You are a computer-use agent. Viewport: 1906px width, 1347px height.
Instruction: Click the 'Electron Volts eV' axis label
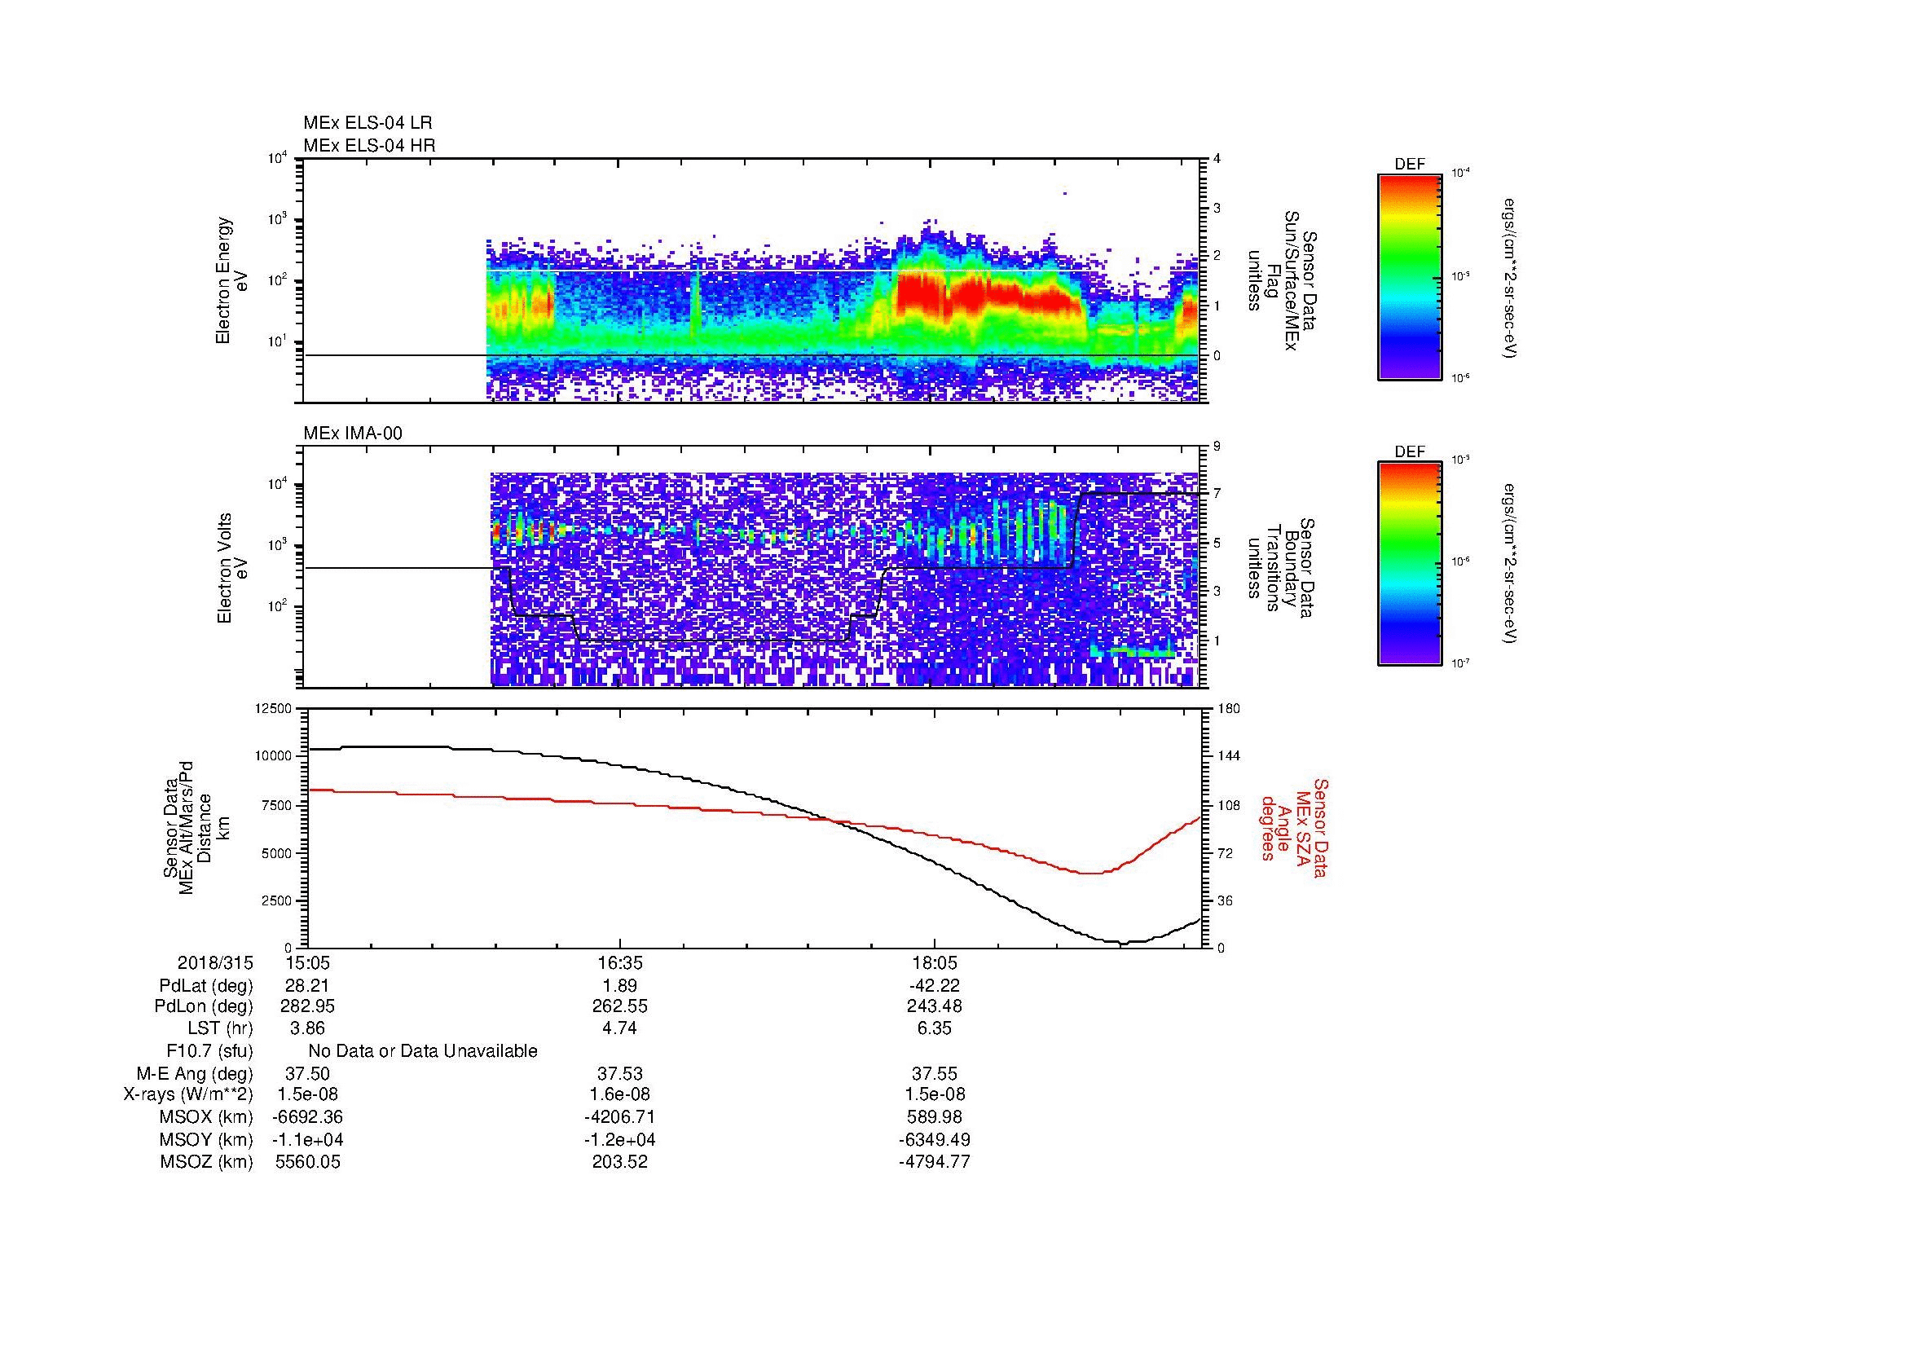[x=232, y=568]
